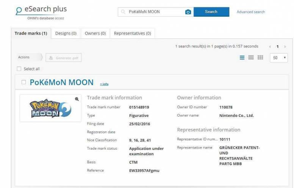Select reference EW33957AFgmu
The width and height of the screenshot is (294, 188).
(x=144, y=171)
